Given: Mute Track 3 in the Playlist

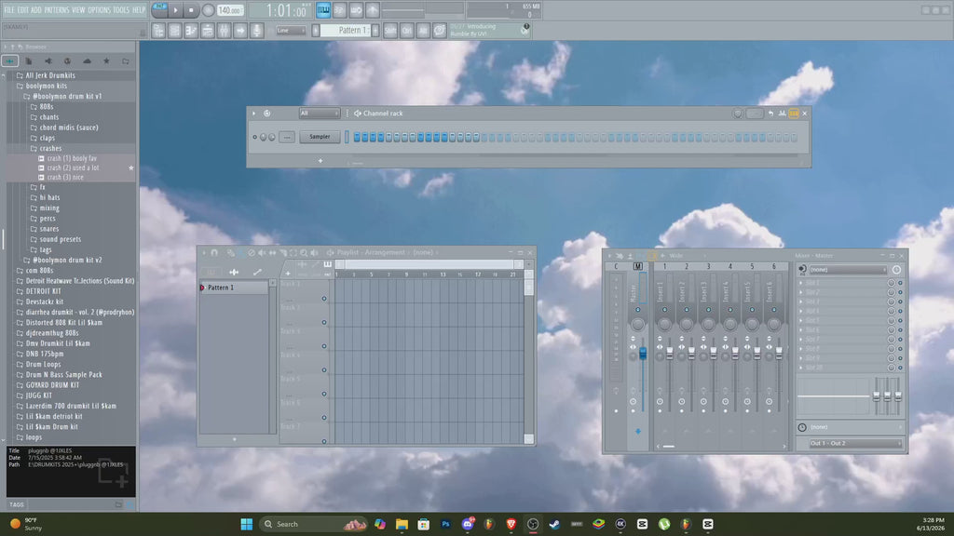Looking at the screenshot, I should coord(324,346).
